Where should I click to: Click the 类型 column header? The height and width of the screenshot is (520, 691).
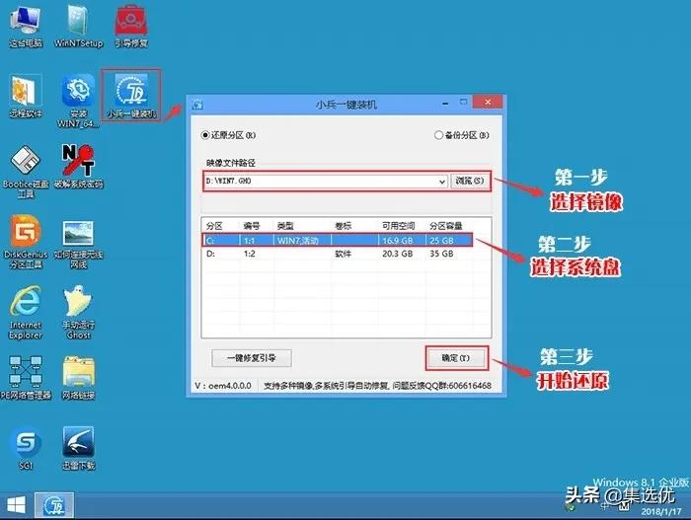click(284, 226)
